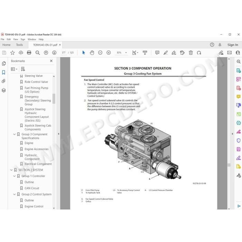Click the bookmarks panel scrollbar thumb
The width and height of the screenshot is (242, 242).
point(54,99)
